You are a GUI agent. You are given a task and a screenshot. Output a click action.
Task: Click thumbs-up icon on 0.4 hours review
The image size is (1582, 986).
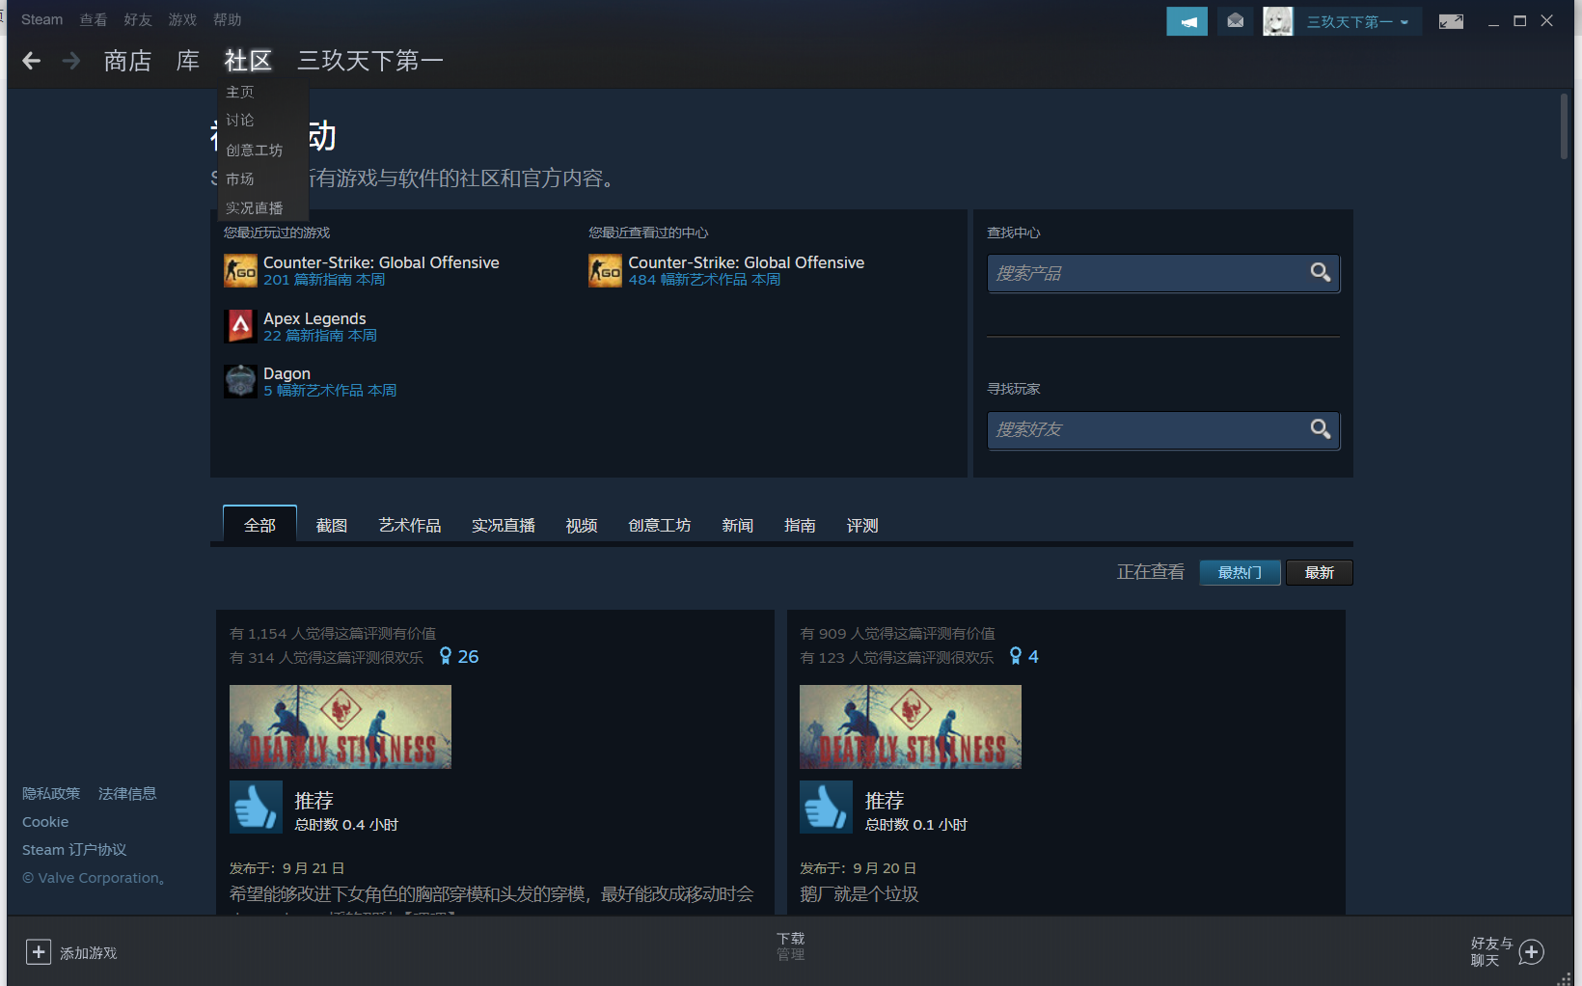coord(256,807)
